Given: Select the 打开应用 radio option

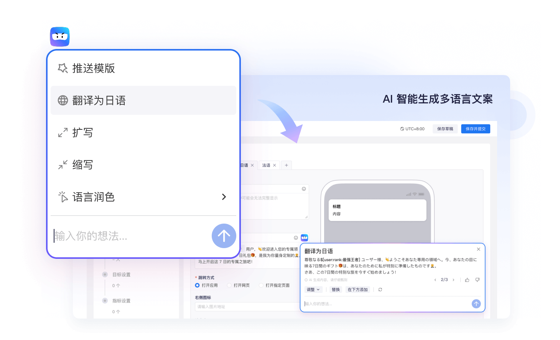Looking at the screenshot, I should pos(198,285).
